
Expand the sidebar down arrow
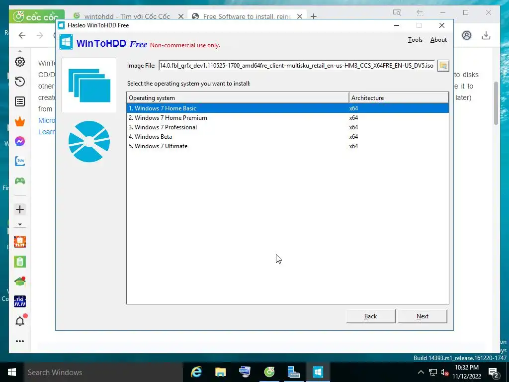click(20, 224)
